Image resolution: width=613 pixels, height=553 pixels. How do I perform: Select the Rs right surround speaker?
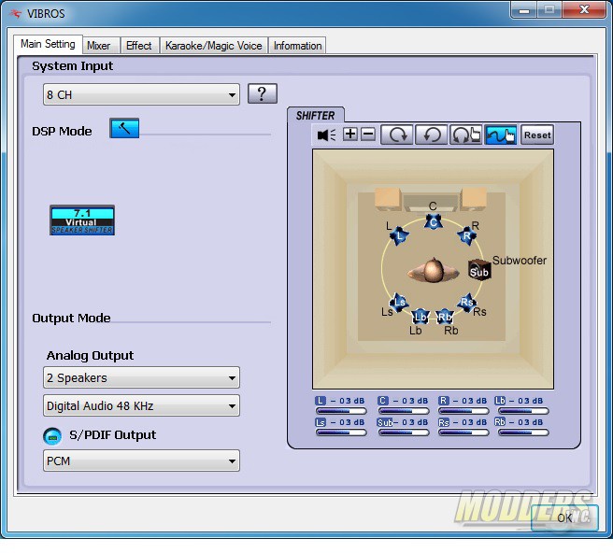pyautogui.click(x=467, y=302)
